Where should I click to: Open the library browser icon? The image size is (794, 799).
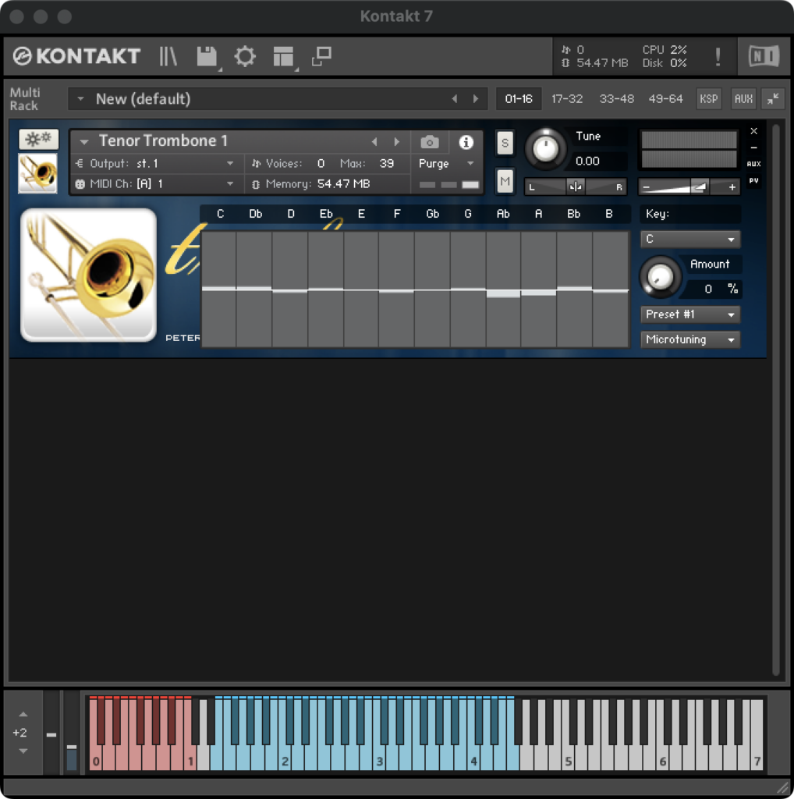168,56
